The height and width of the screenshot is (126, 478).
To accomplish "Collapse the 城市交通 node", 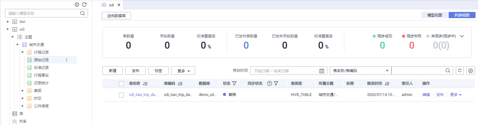I will click(x=18, y=45).
